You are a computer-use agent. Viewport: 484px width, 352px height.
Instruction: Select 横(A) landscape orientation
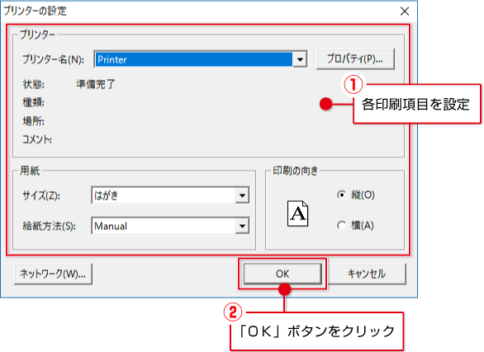pos(342,225)
